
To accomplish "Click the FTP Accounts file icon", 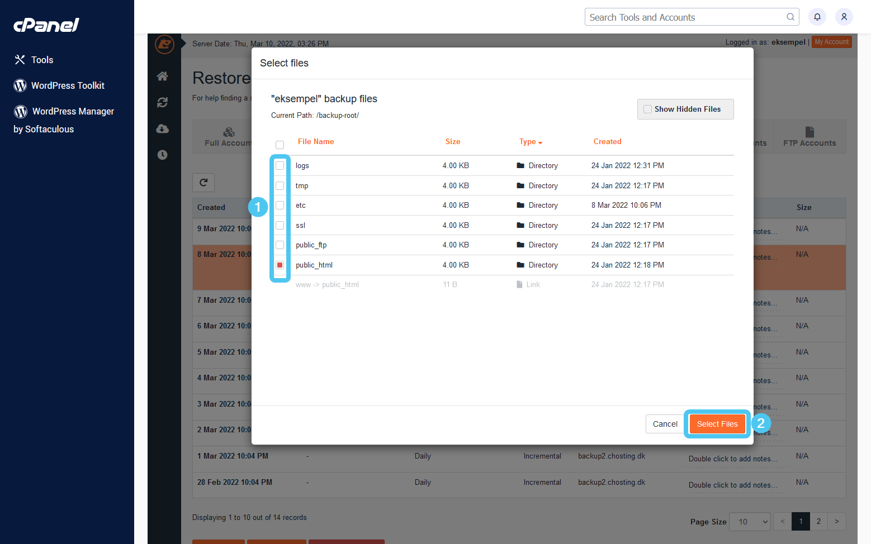I will [810, 132].
